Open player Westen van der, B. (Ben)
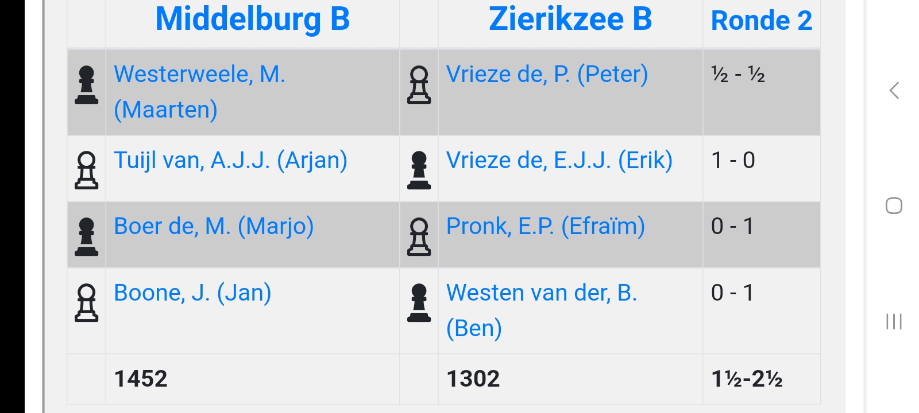 (x=541, y=293)
